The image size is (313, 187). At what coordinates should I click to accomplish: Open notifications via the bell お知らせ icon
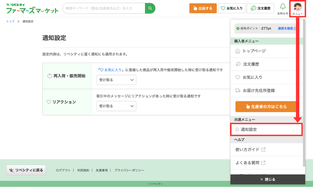283,6
